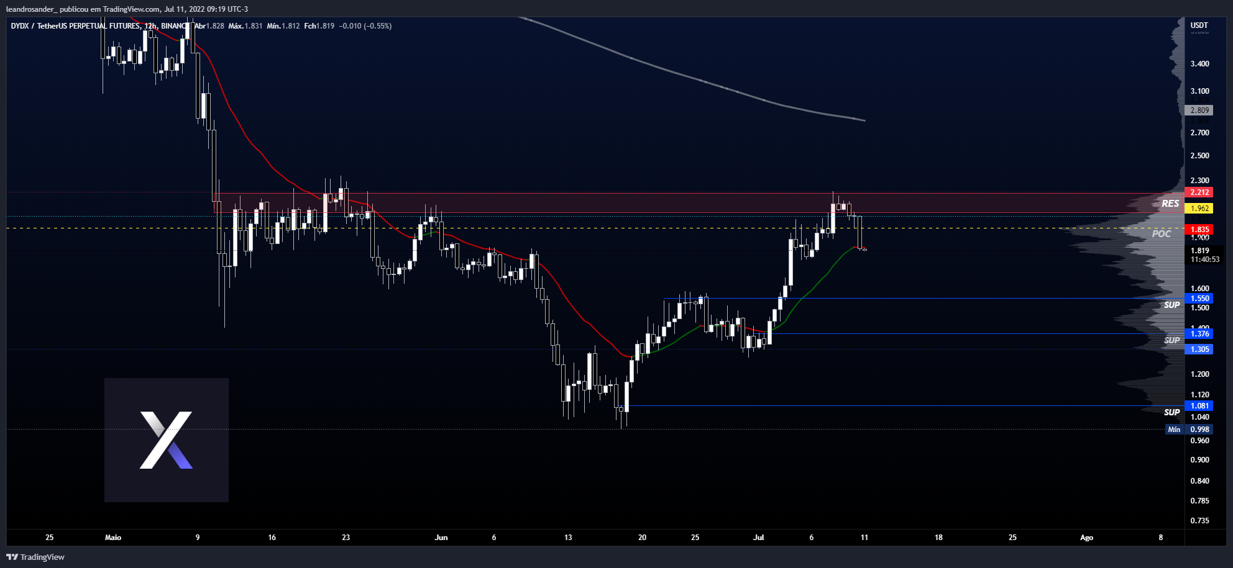
Task: Click the current price label 1.819
Action: click(x=1200, y=251)
